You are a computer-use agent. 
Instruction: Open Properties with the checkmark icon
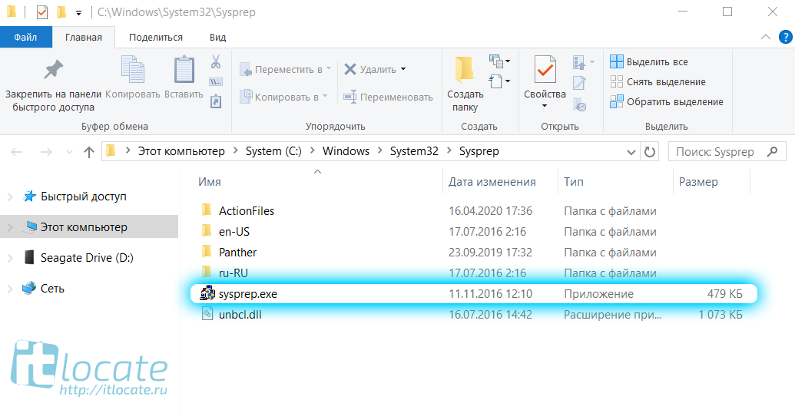[x=545, y=71]
